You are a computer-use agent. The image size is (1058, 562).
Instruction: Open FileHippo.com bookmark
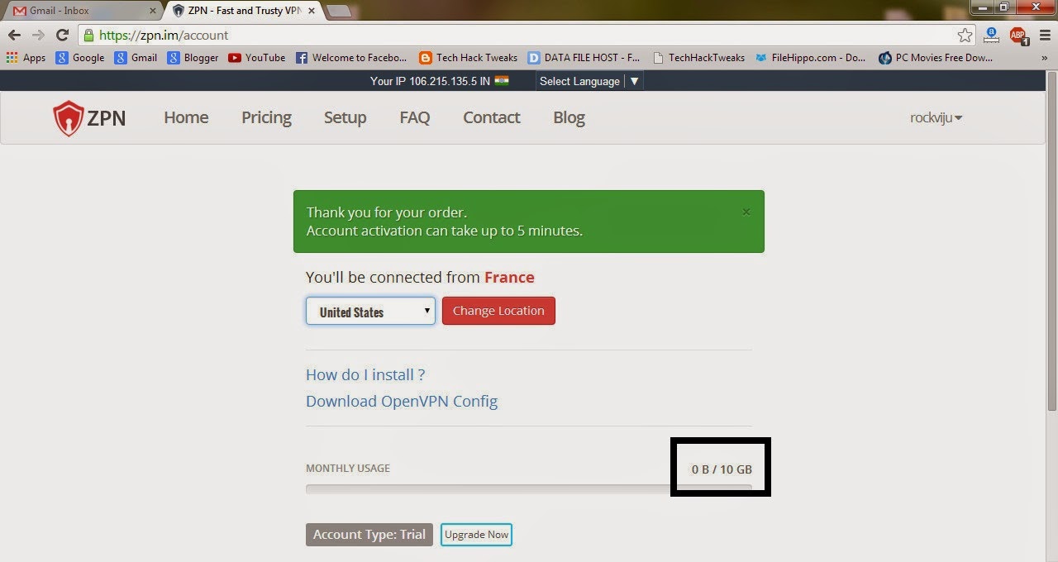810,58
